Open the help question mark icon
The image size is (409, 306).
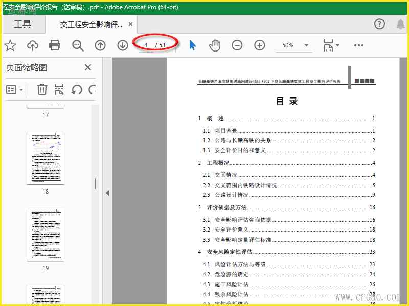379,24
